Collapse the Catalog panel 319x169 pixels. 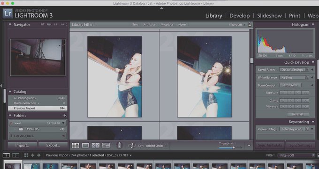[10, 92]
